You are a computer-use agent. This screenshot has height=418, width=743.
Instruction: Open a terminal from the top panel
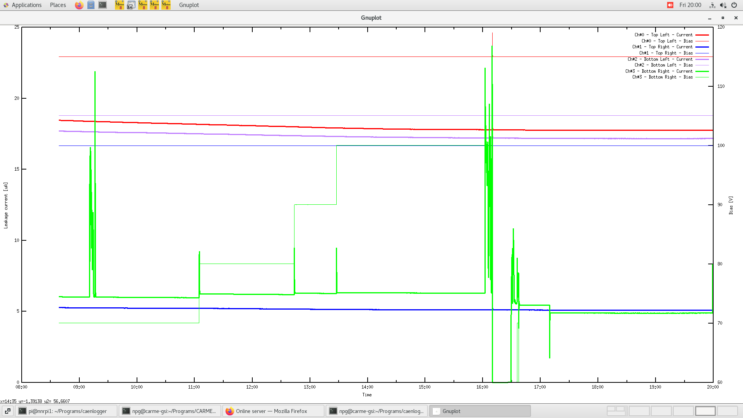[102, 5]
